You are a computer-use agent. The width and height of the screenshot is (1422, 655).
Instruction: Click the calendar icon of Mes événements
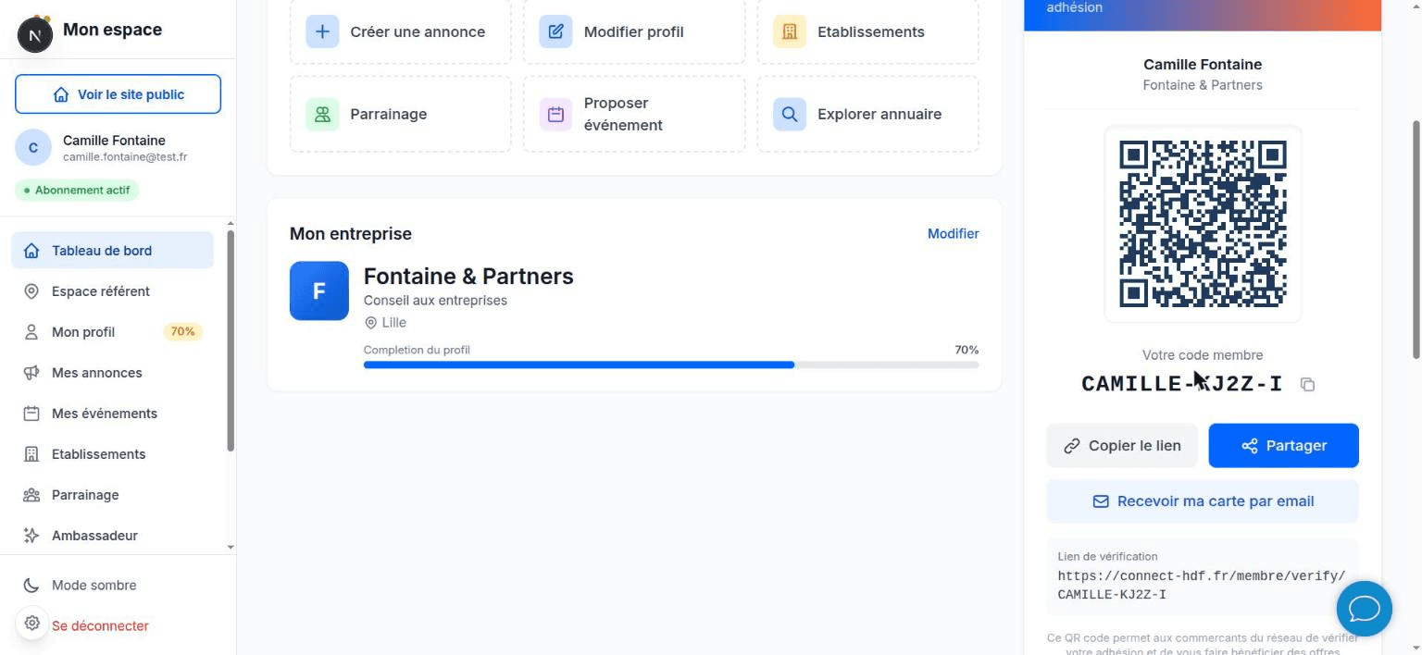click(31, 414)
